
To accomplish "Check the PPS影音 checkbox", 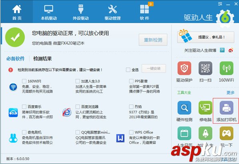I will [131, 81].
